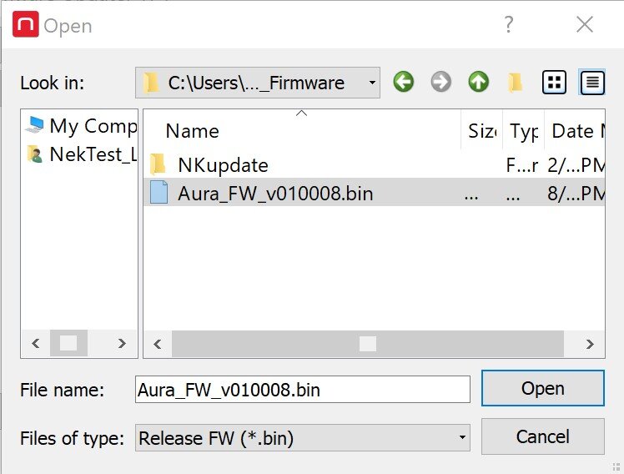This screenshot has width=624, height=474.
Task: Expand the Files of type dropdown
Action: (x=303, y=438)
